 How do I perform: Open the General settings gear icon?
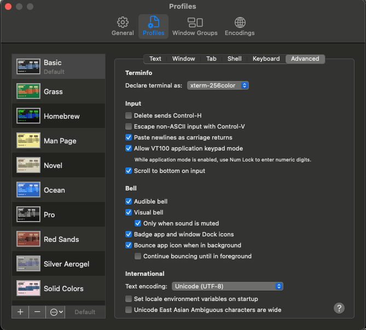(x=123, y=23)
